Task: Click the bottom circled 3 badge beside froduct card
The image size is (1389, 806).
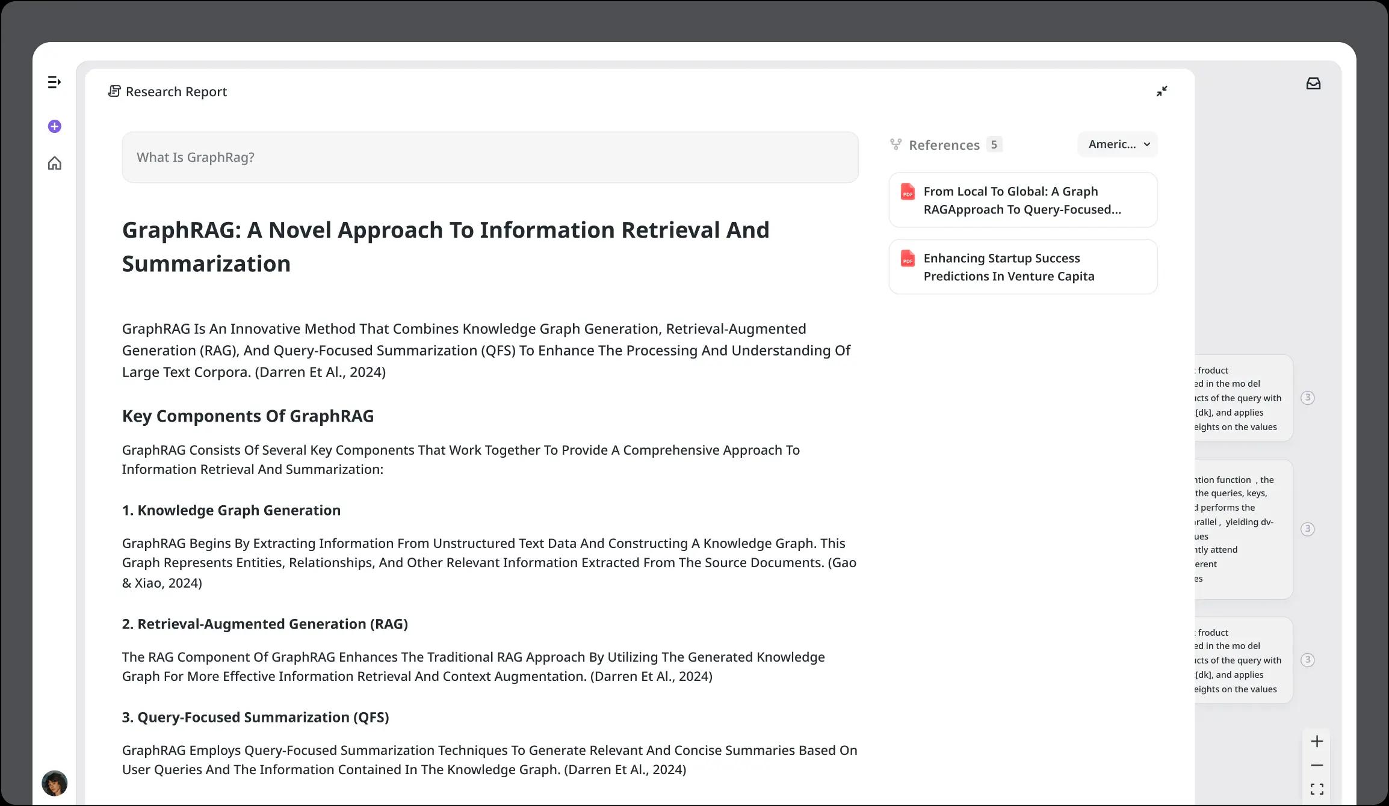Action: tap(1307, 660)
